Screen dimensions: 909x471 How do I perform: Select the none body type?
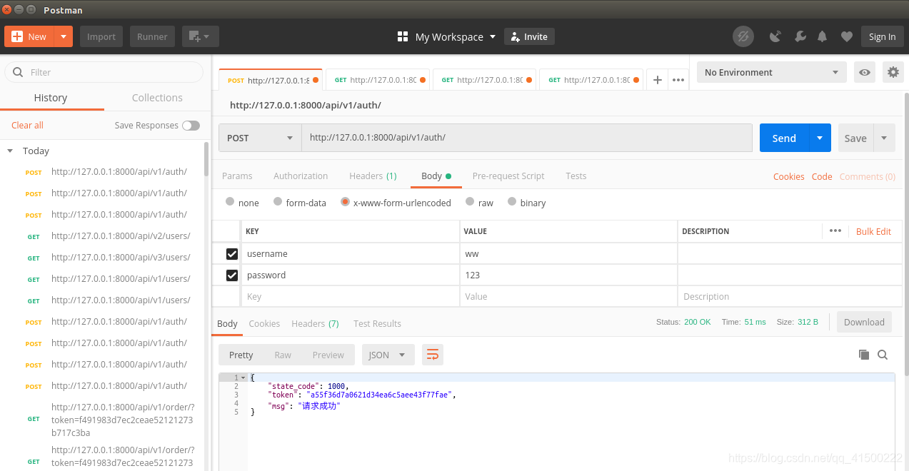click(230, 202)
